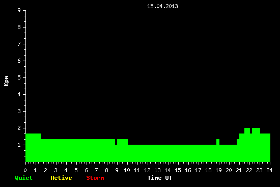Viewport: 280px width, 187px height.
Task: Click the hour 22 tick label
Action: (x=249, y=170)
